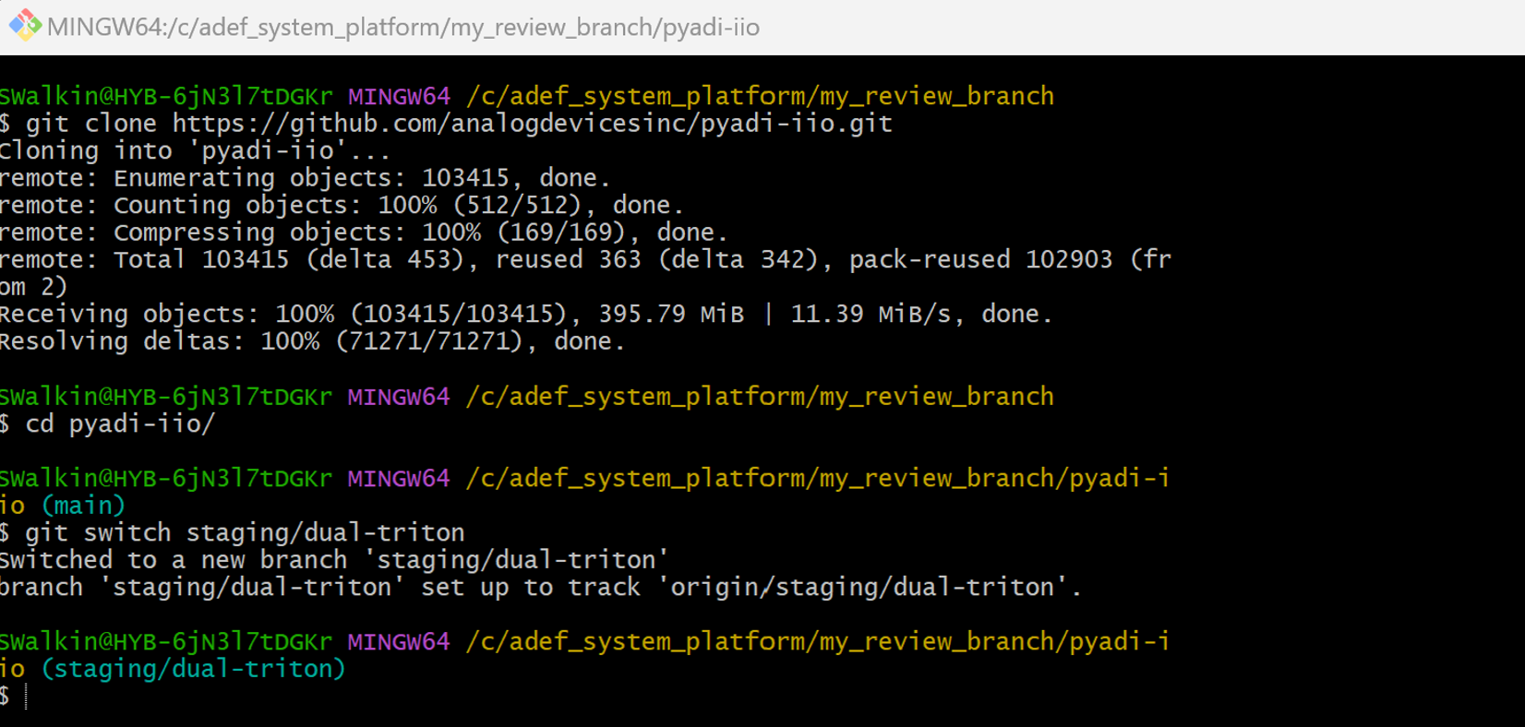Screen dimensions: 1525x727
Task: Click the username@host in the bottom prompt
Action: tap(166, 642)
